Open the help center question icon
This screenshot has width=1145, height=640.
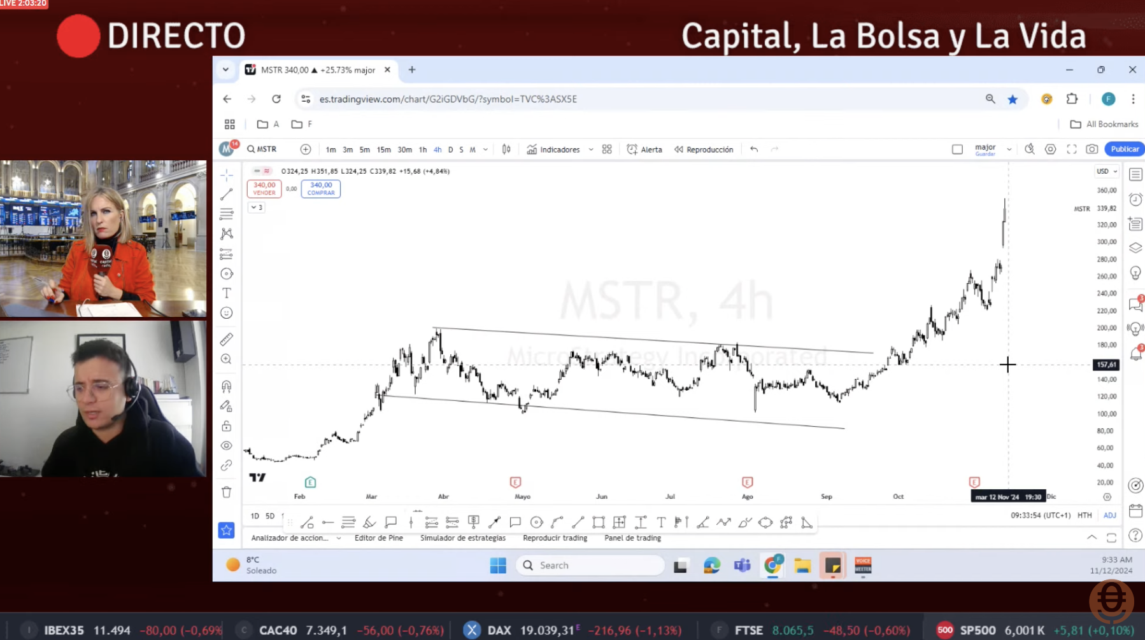click(x=1135, y=536)
